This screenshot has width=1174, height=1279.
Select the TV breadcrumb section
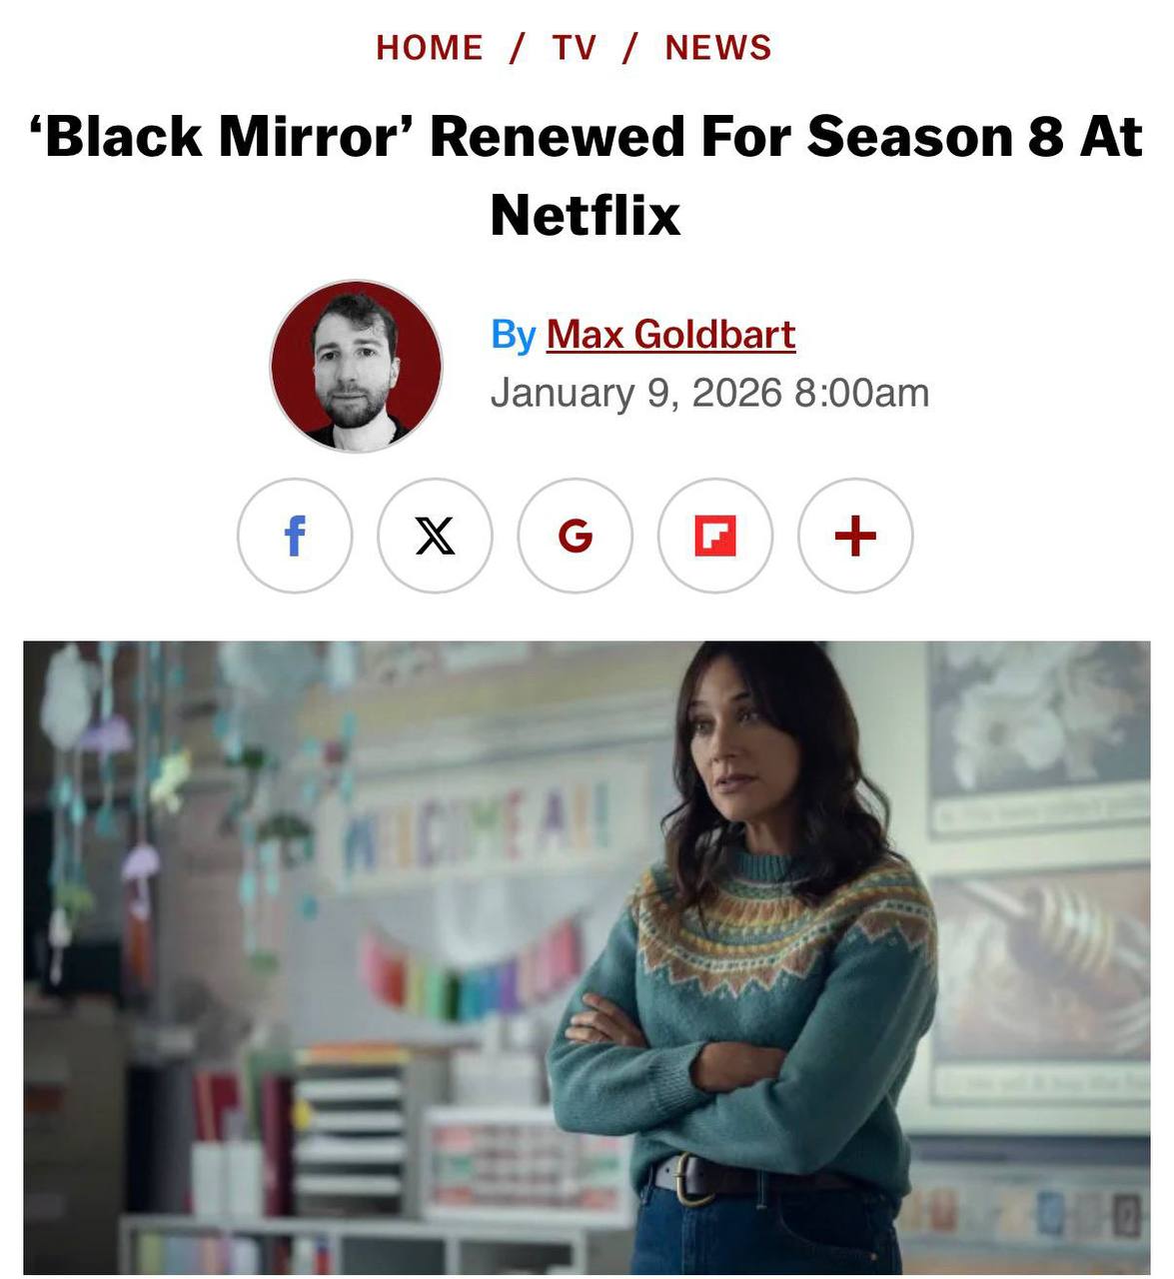(575, 48)
